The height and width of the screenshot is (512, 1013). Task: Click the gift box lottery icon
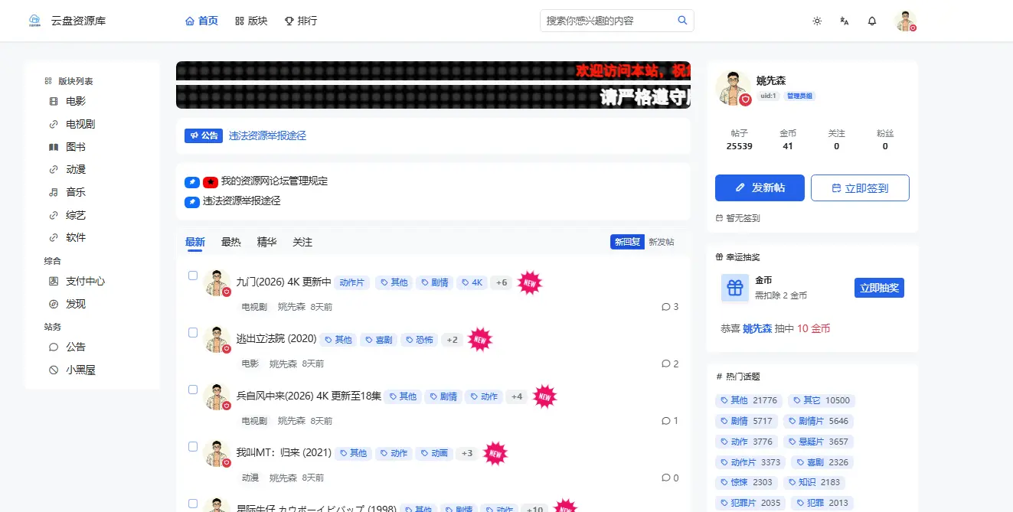[735, 288]
